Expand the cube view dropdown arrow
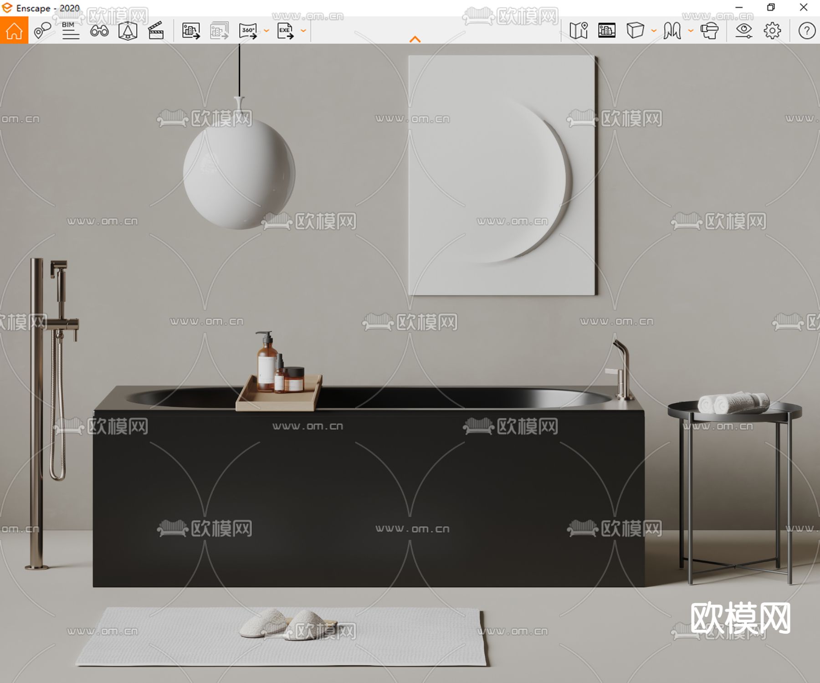Image resolution: width=820 pixels, height=683 pixels. (x=654, y=31)
